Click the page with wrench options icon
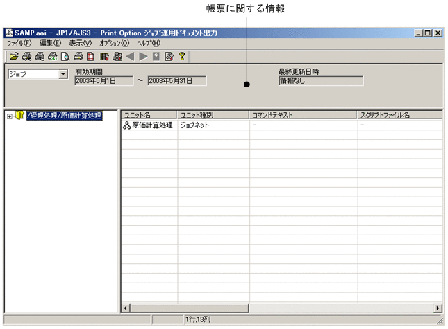Viewport: 448px width, 329px height. pos(169,56)
